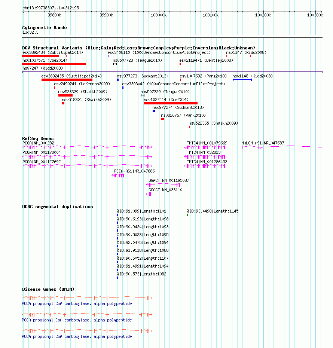
Task: Open duplication %ID:90.573|Length:1082
Action: 141,274
